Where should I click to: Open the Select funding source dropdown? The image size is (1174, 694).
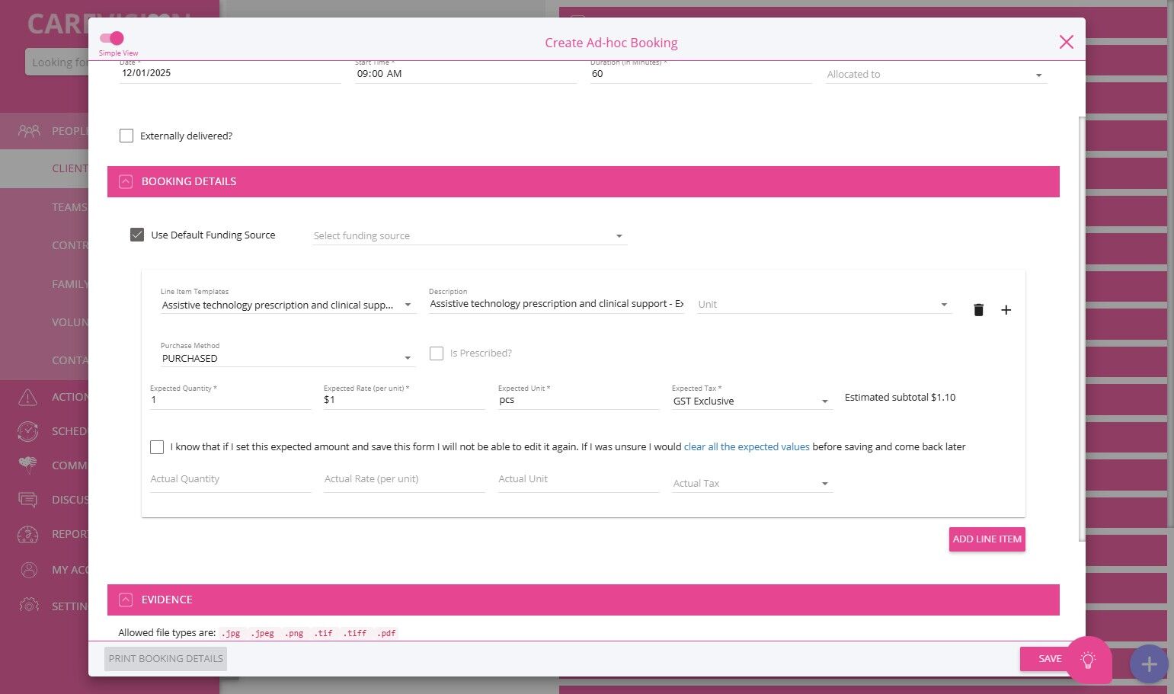point(469,236)
